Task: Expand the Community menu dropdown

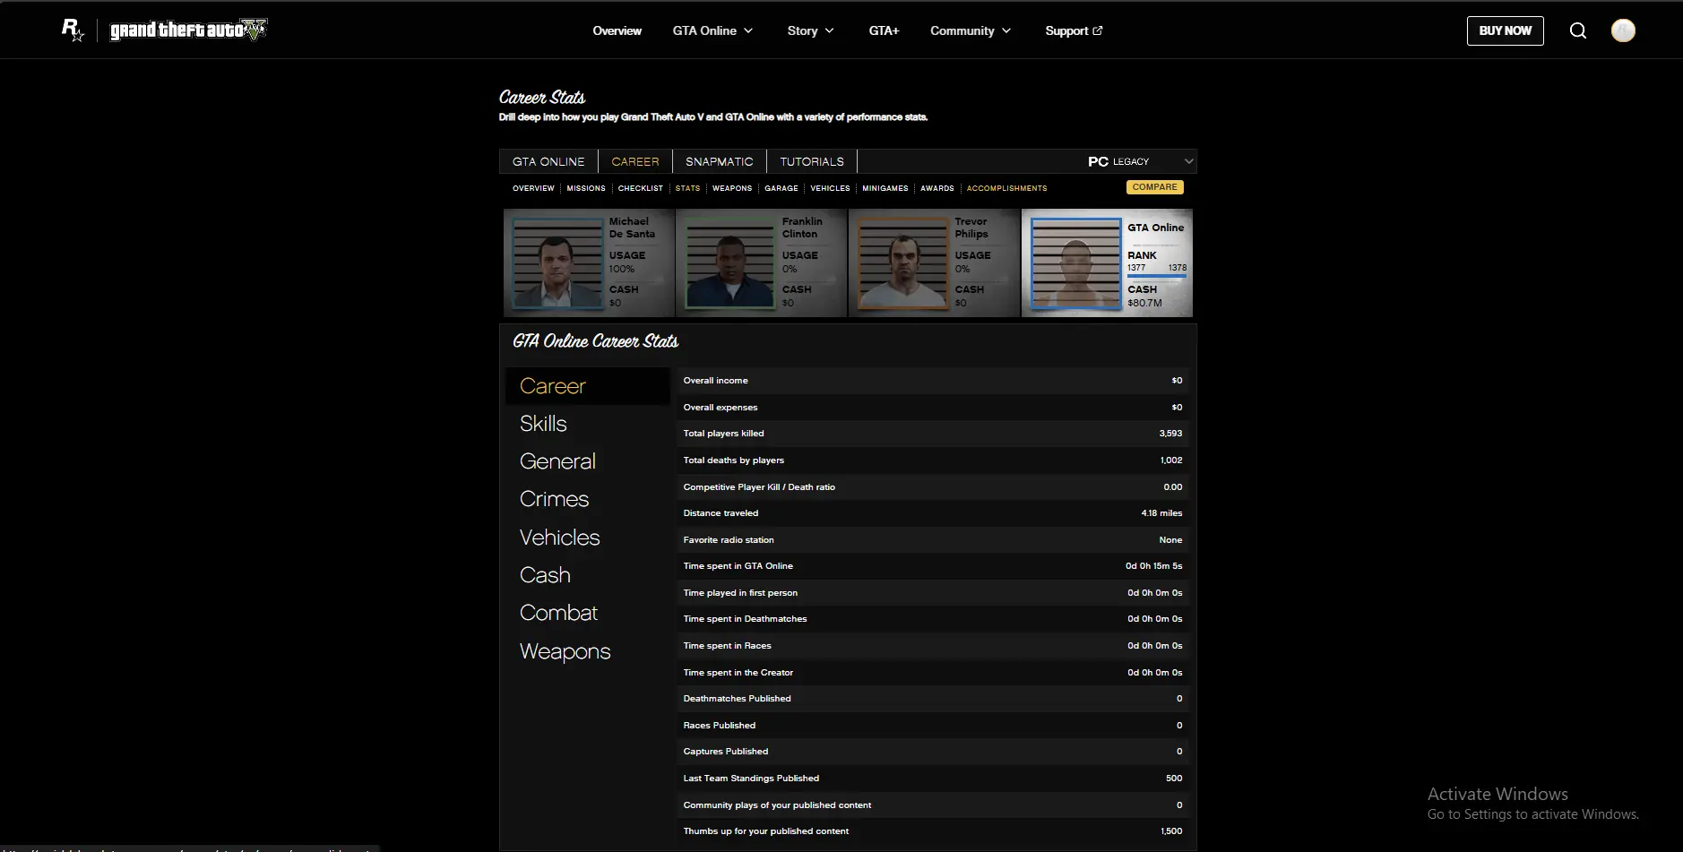Action: [970, 30]
